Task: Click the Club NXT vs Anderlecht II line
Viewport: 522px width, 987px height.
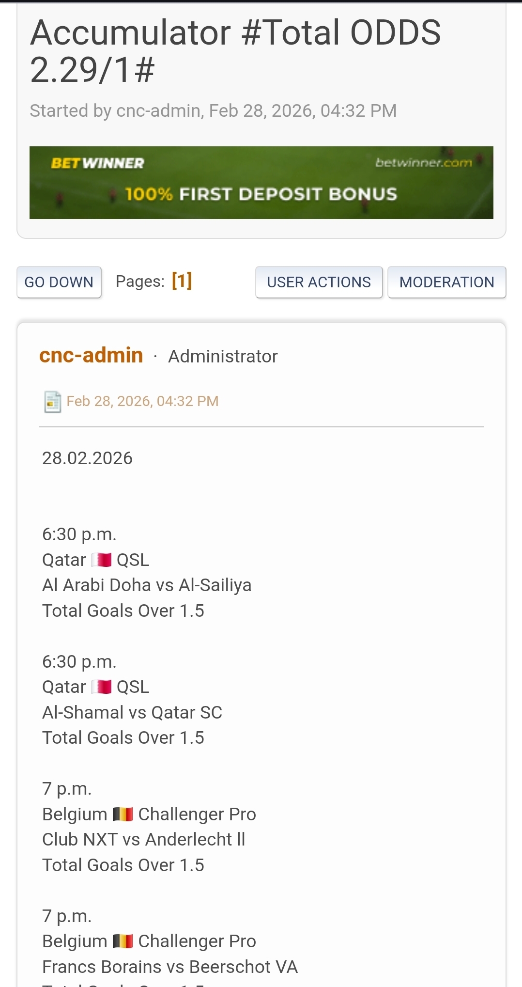Action: pyautogui.click(x=144, y=839)
